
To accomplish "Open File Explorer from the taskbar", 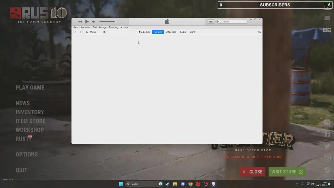I will [175, 184].
